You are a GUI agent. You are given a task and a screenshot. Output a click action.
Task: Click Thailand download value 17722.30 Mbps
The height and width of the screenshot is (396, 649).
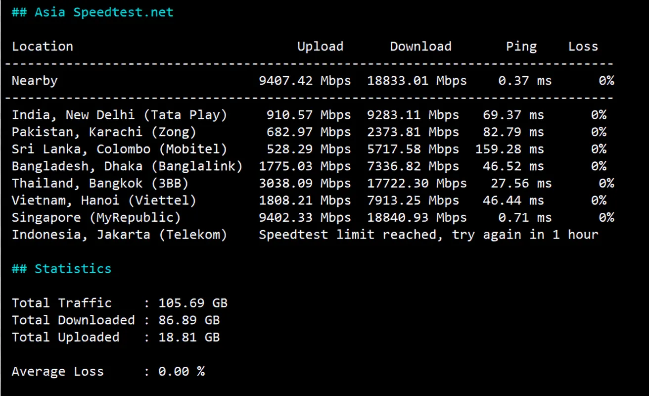coord(417,183)
